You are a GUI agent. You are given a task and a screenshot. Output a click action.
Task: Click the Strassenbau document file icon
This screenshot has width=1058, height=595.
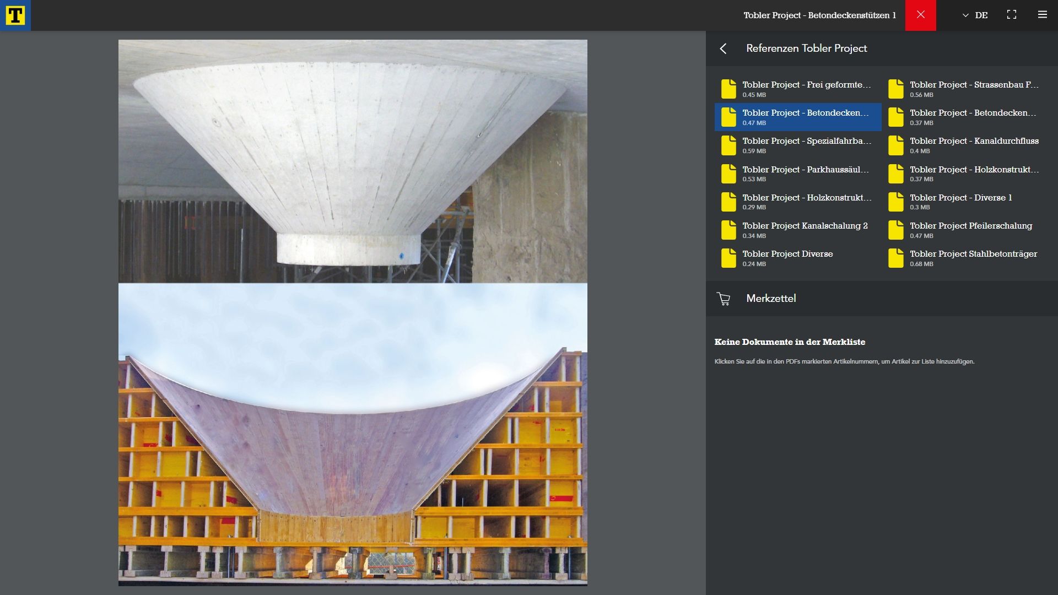tap(896, 89)
